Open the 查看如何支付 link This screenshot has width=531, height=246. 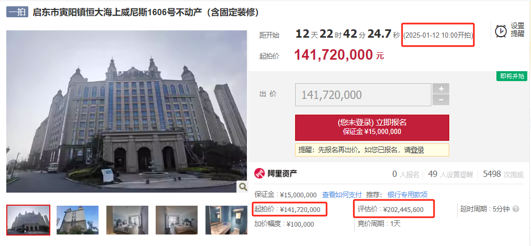coord(342,195)
